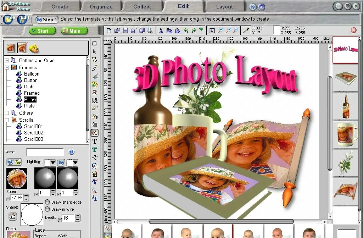
Task: Click the help icon next to Name field
Action: (72, 152)
